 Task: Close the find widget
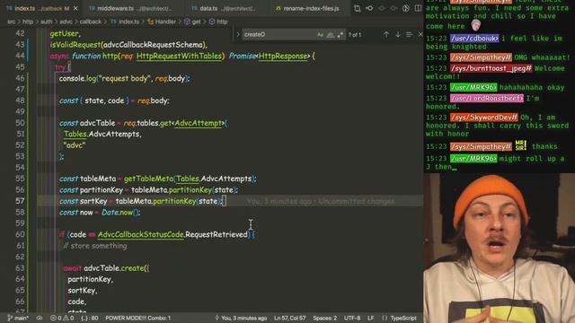coord(420,34)
